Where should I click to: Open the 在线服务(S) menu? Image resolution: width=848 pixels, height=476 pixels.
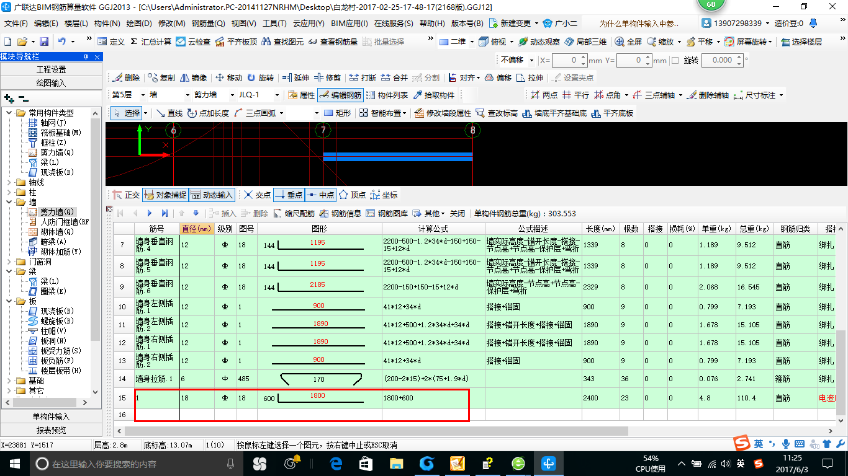(394, 23)
